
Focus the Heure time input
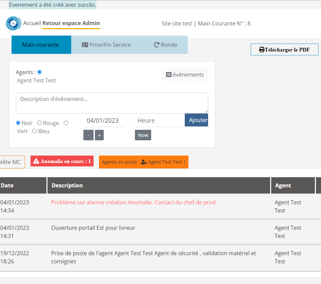[x=159, y=121]
